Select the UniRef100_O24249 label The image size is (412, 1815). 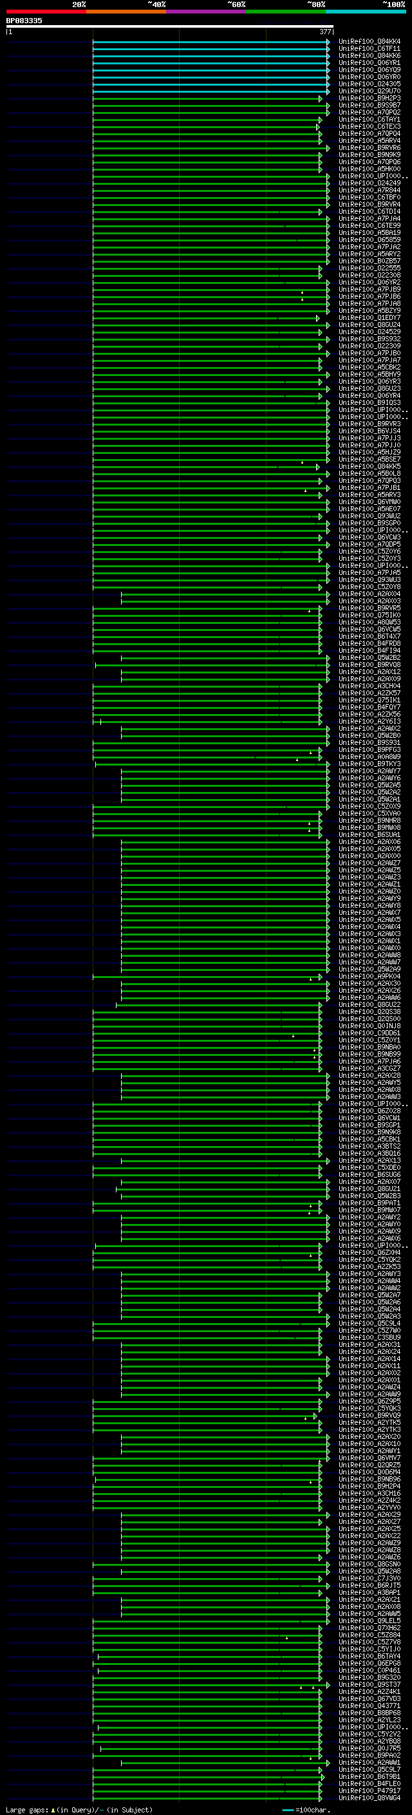point(369,183)
